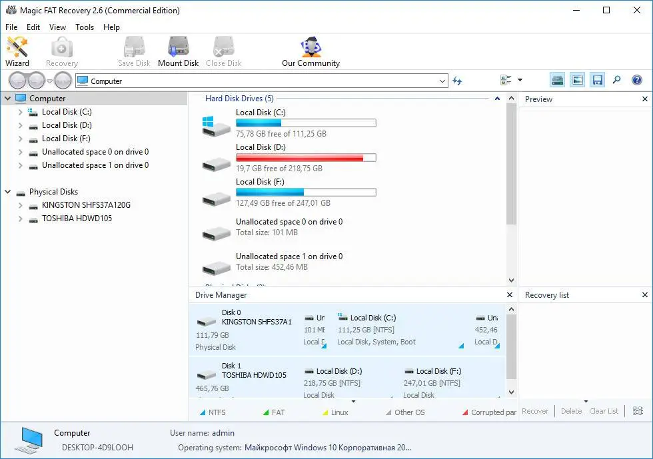
Task: Click the up-level round button
Action: click(x=63, y=81)
